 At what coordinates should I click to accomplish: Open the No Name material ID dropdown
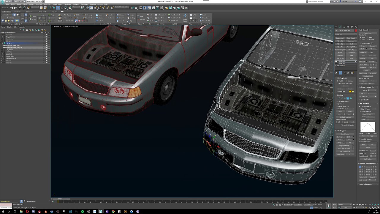pyautogui.click(x=368, y=97)
